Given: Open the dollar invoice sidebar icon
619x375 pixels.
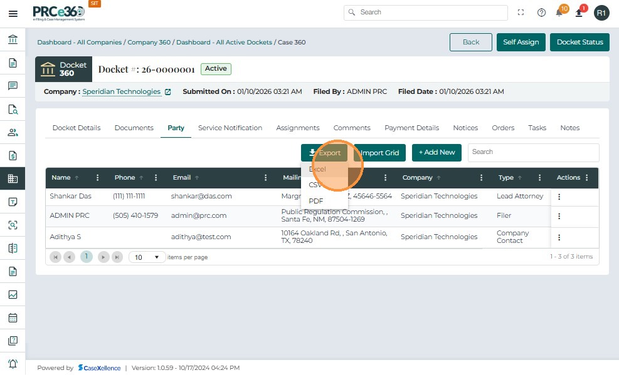Looking at the screenshot, I should click(13, 156).
